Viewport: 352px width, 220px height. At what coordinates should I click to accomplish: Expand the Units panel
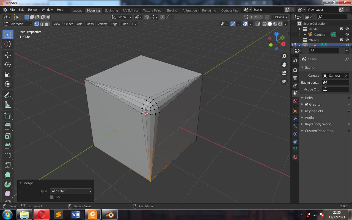point(309,98)
